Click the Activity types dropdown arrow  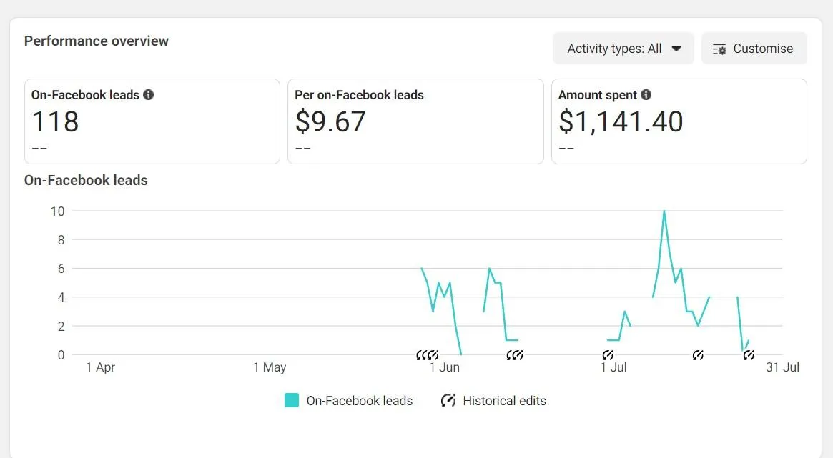point(676,49)
